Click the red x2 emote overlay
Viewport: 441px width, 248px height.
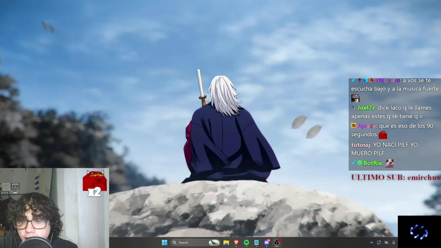[95, 184]
